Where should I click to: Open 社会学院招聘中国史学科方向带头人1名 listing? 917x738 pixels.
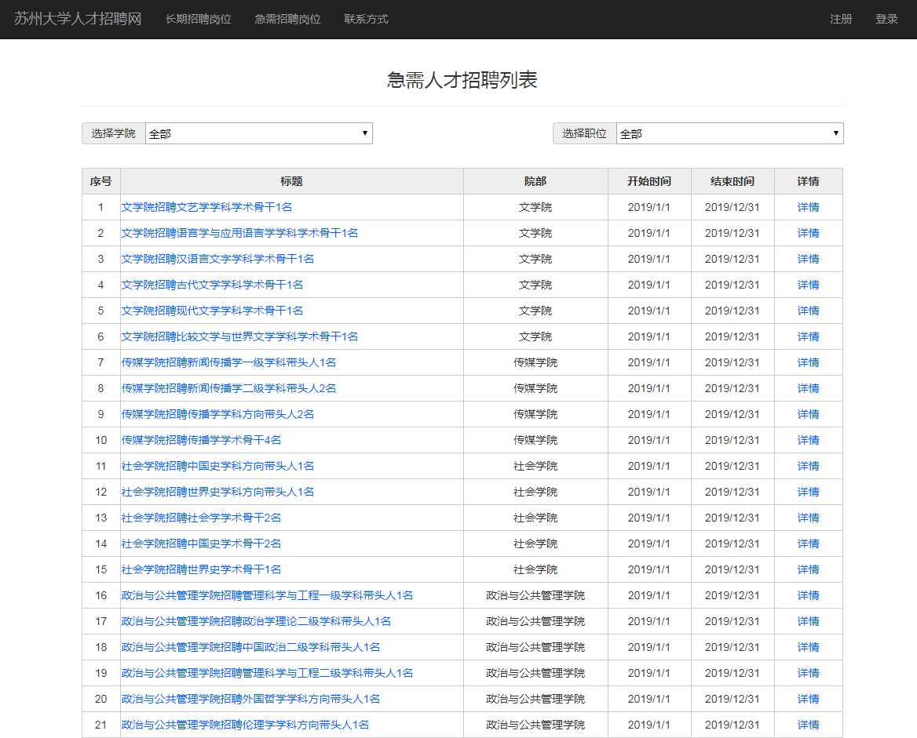click(x=217, y=466)
